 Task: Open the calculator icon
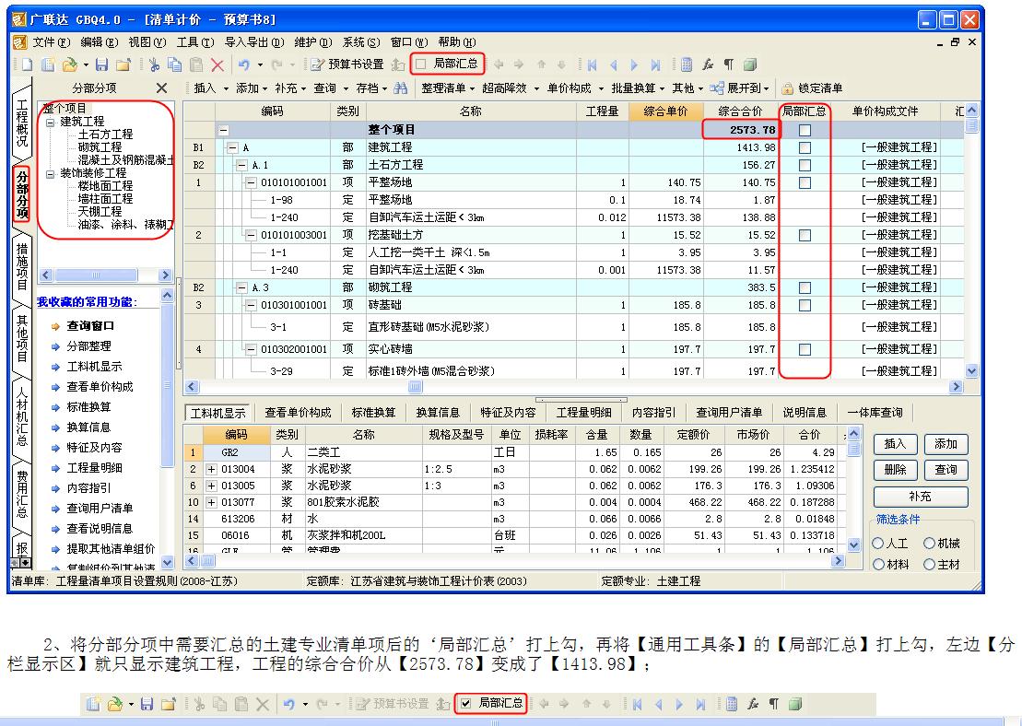(687, 64)
